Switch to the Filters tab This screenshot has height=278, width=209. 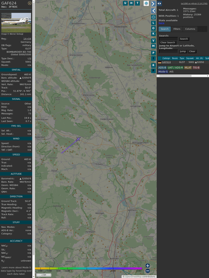click(177, 29)
